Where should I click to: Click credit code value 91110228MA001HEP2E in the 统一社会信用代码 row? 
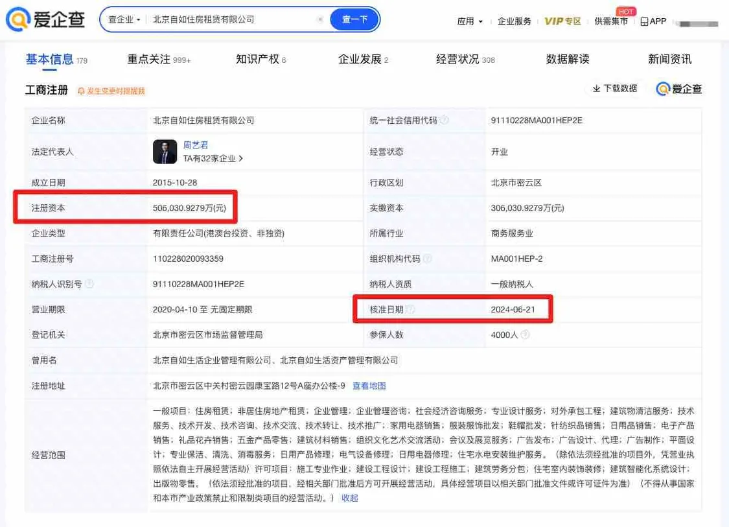point(537,121)
